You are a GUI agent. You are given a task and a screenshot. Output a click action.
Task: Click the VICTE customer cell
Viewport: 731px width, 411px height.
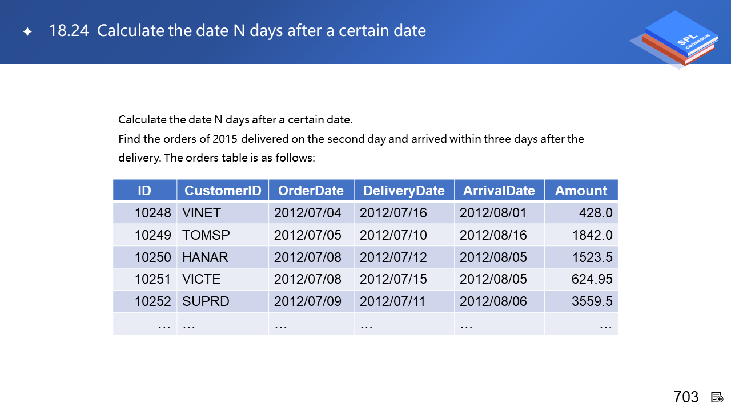pyautogui.click(x=201, y=280)
